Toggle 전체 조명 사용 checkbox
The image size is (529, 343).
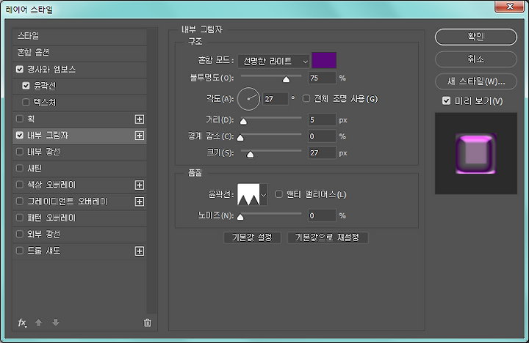click(306, 99)
